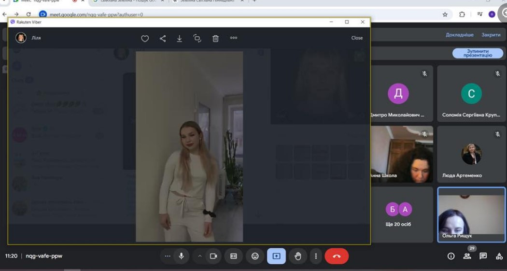Switch to Google search browser tab

coord(129,1)
